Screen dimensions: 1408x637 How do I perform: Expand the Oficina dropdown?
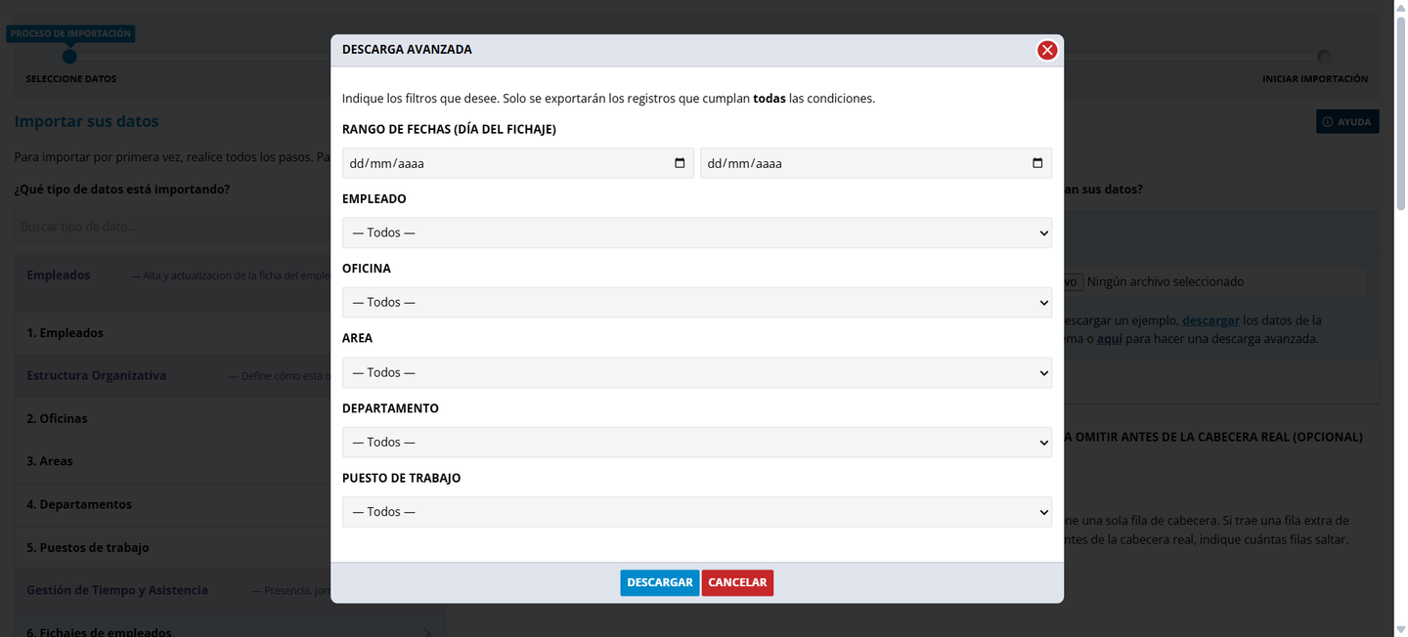click(x=697, y=302)
